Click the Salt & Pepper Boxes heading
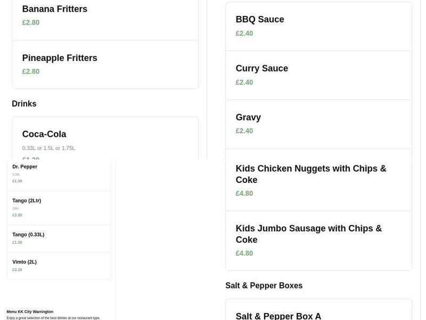Viewport: 426px width, 320px height. click(x=264, y=285)
